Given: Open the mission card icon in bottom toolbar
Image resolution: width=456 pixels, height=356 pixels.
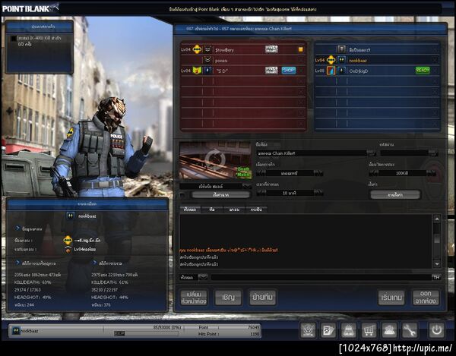Looking at the screenshot, I should [x=328, y=330].
